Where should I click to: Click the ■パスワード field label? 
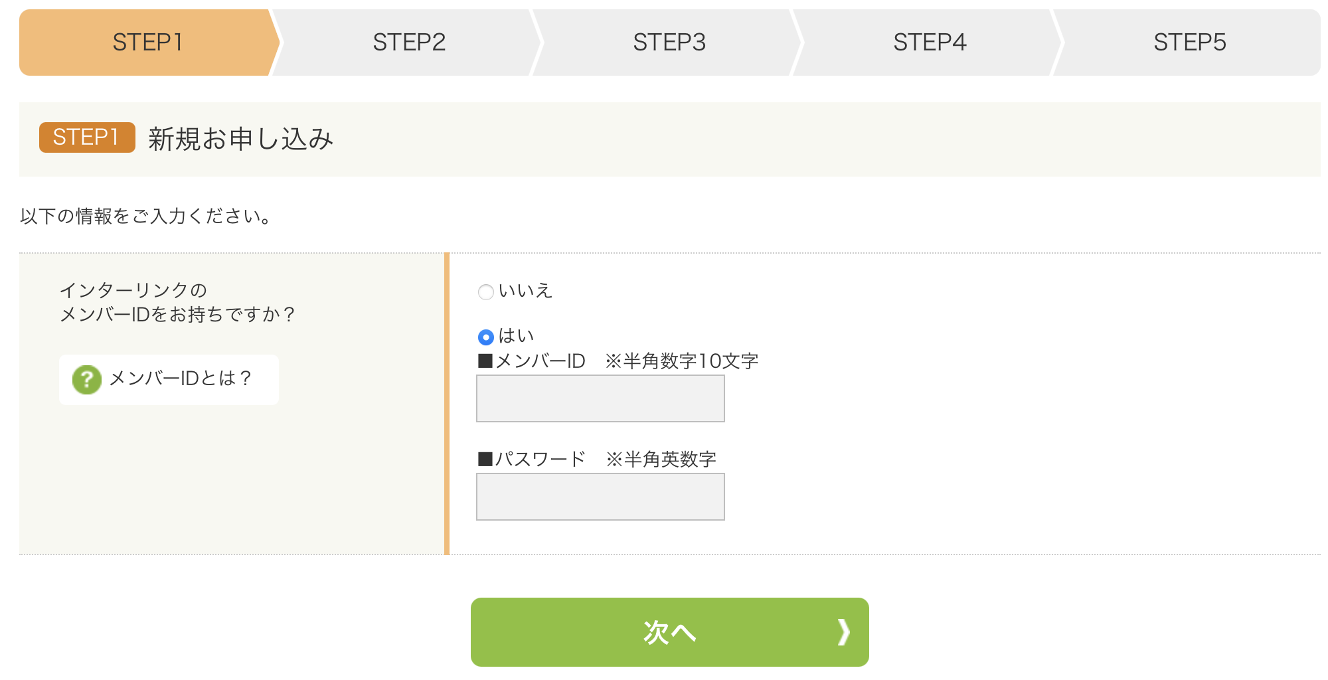pos(532,460)
